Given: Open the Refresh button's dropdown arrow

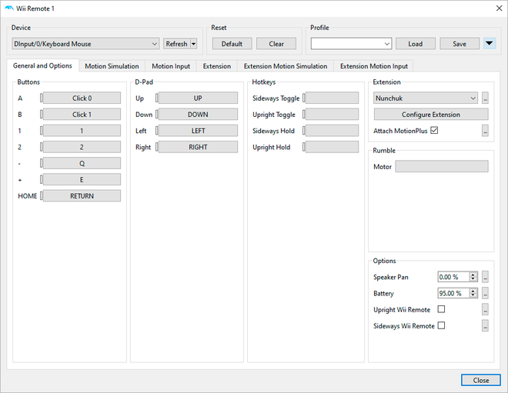Looking at the screenshot, I should 193,44.
